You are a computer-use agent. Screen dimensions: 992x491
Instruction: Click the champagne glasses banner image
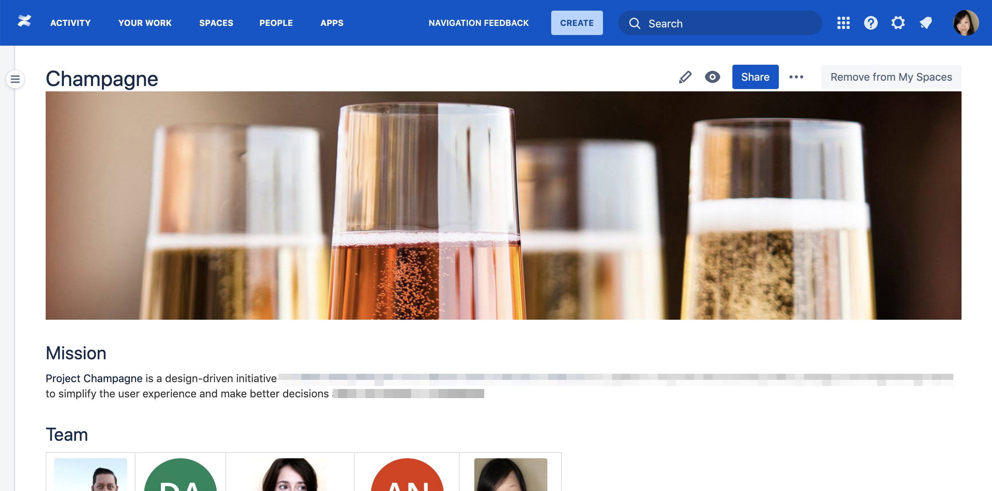click(x=503, y=205)
